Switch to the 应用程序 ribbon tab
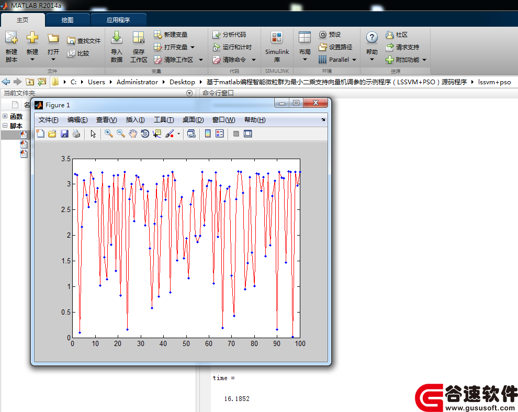This screenshot has height=412, width=518. (x=118, y=20)
